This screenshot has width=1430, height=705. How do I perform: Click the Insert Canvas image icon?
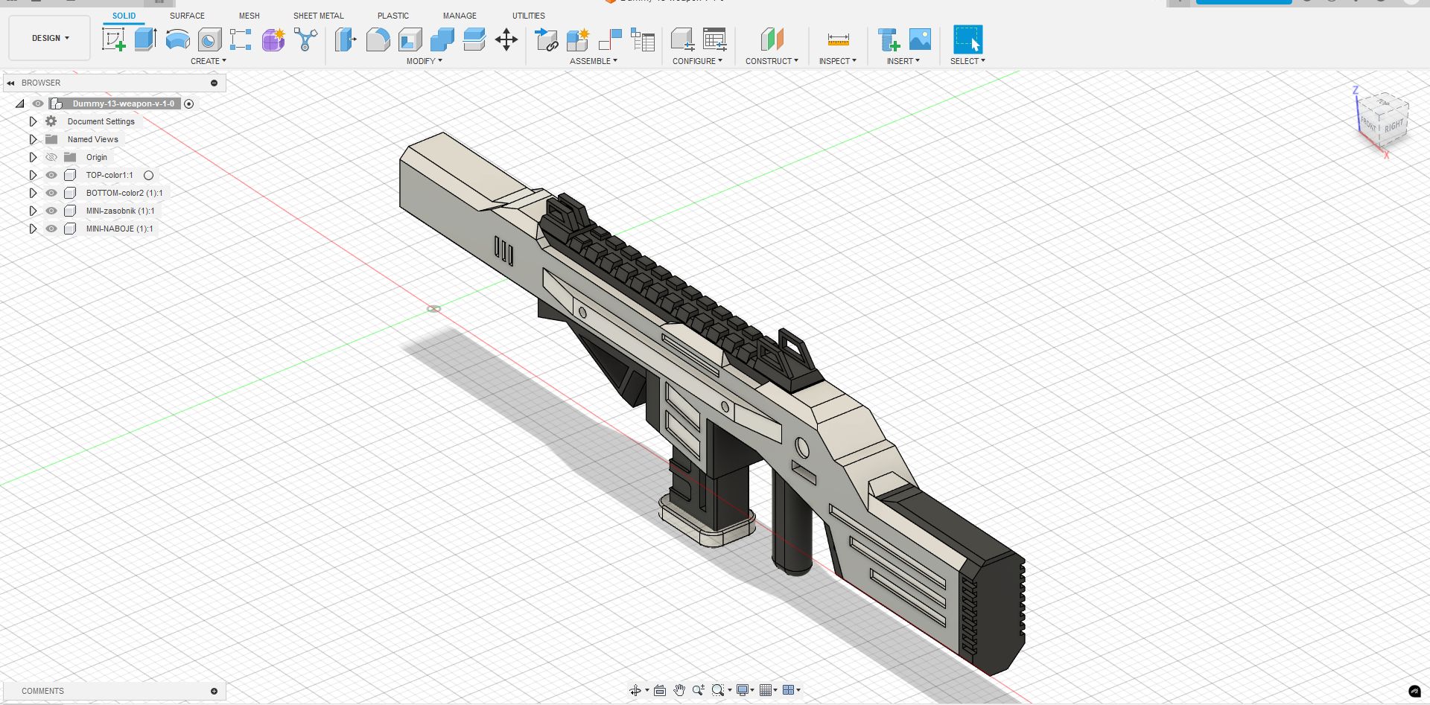921,39
